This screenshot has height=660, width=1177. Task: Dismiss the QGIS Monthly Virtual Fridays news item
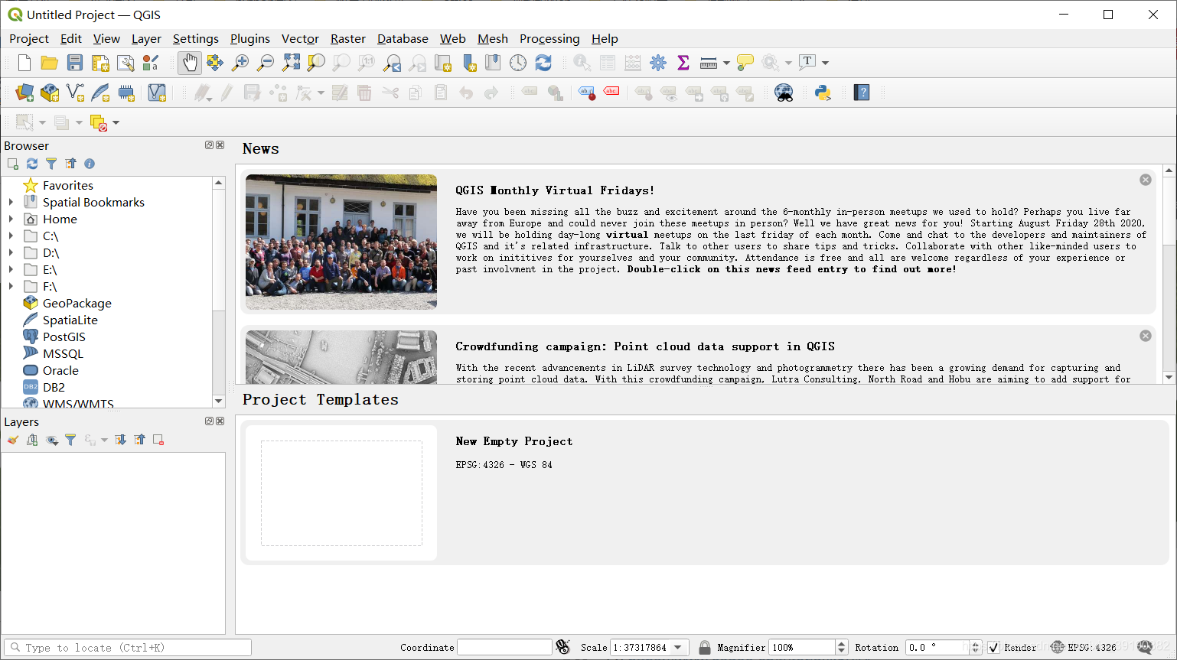coord(1146,180)
